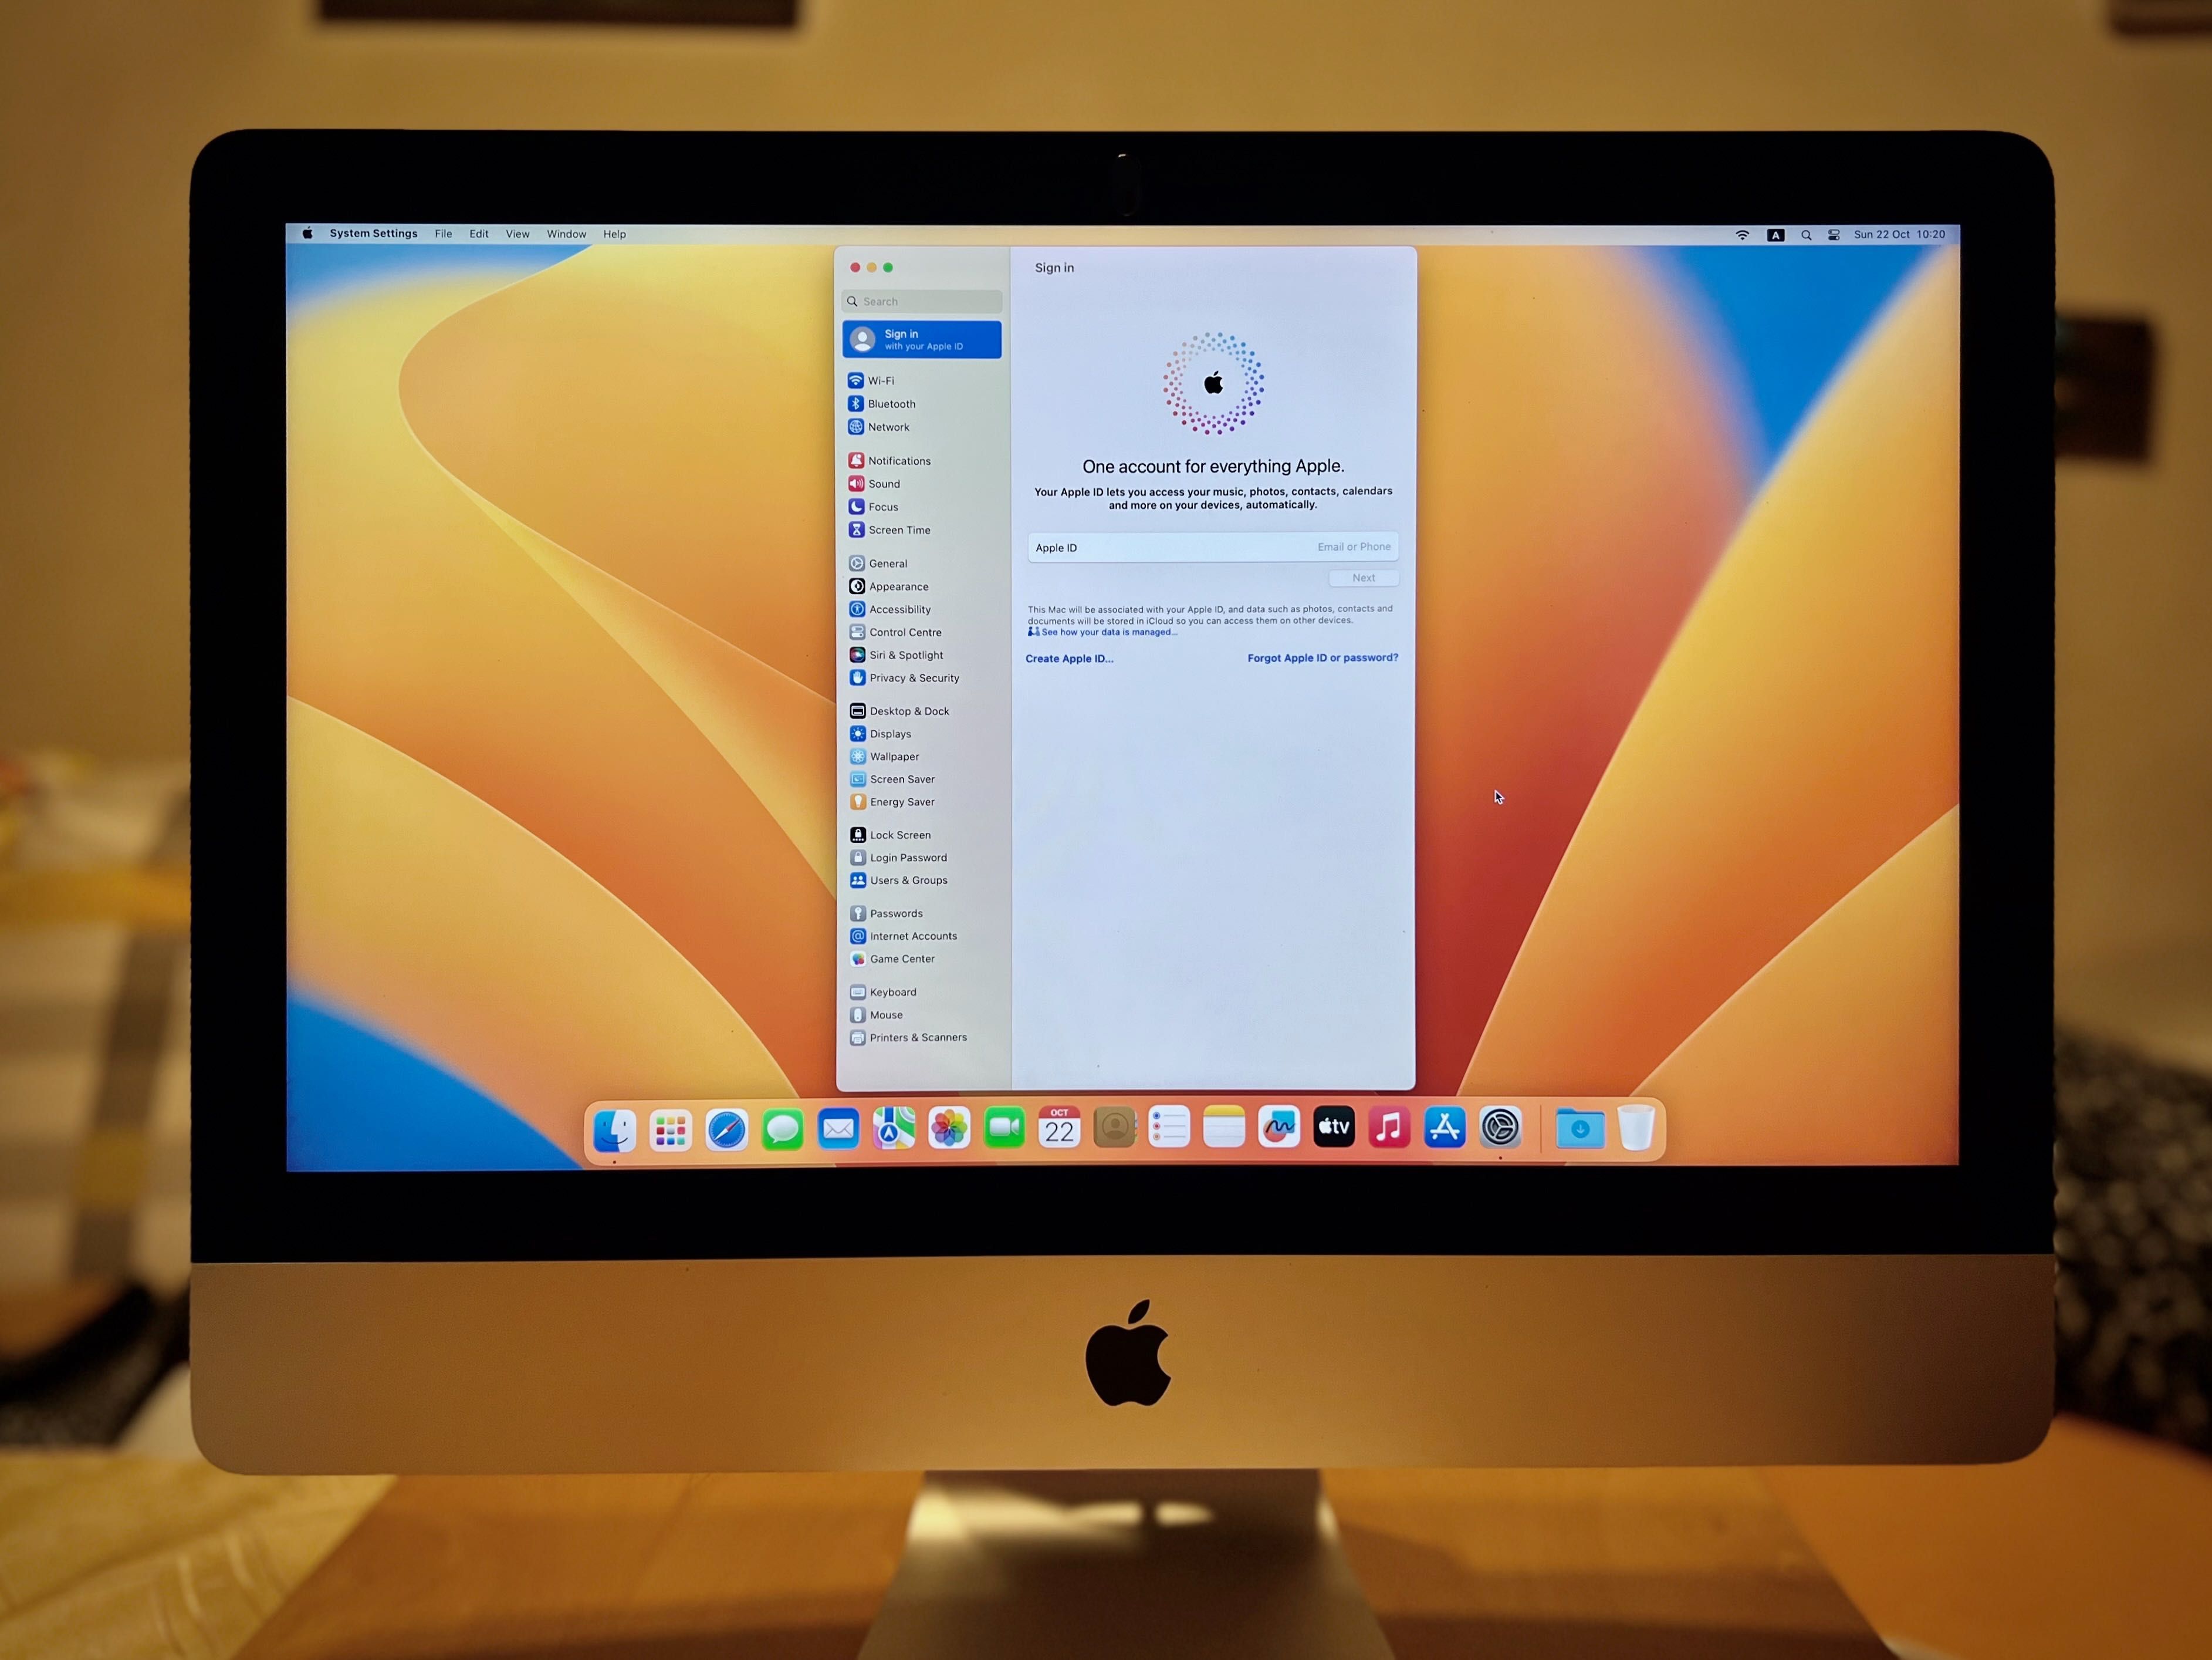The width and height of the screenshot is (2212, 1660).
Task: Select Notifications in sidebar
Action: 901,460
